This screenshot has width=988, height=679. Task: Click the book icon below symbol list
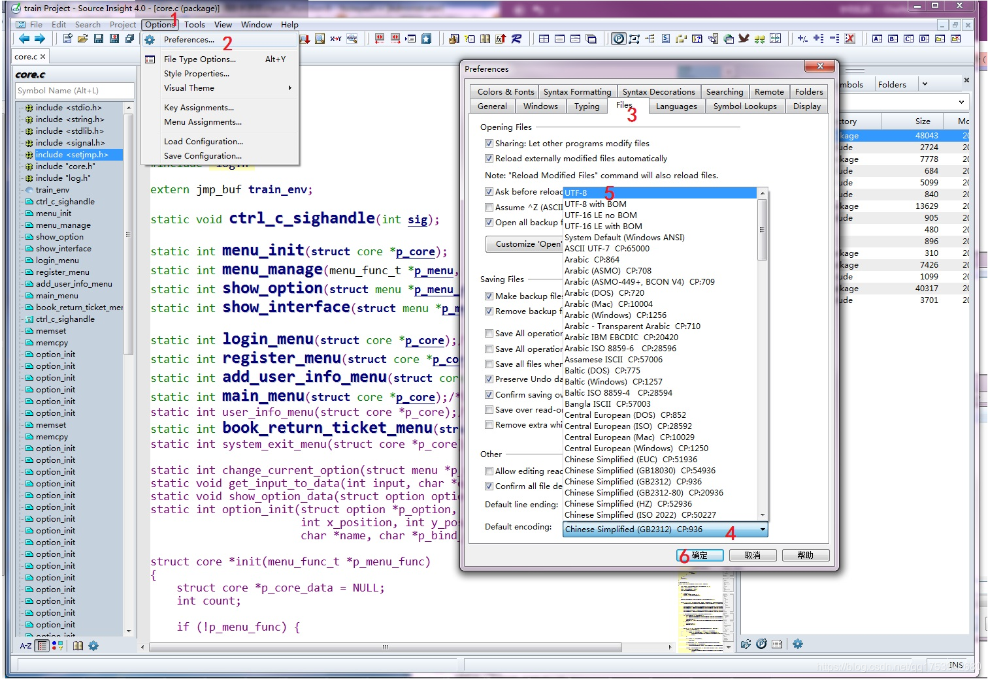click(x=78, y=646)
